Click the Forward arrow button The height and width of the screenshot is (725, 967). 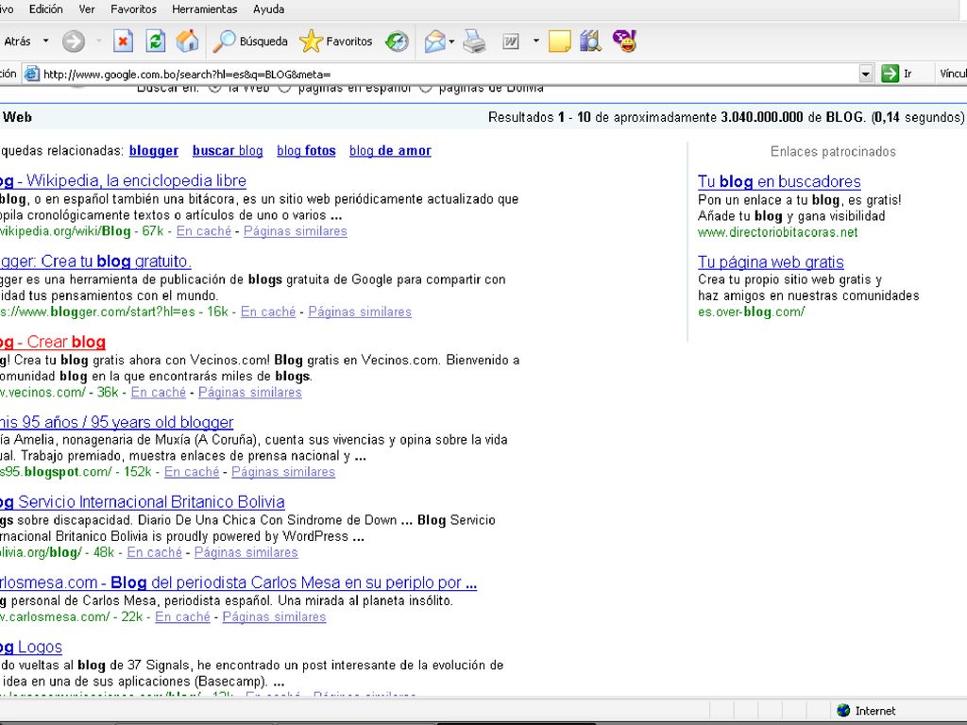[74, 42]
